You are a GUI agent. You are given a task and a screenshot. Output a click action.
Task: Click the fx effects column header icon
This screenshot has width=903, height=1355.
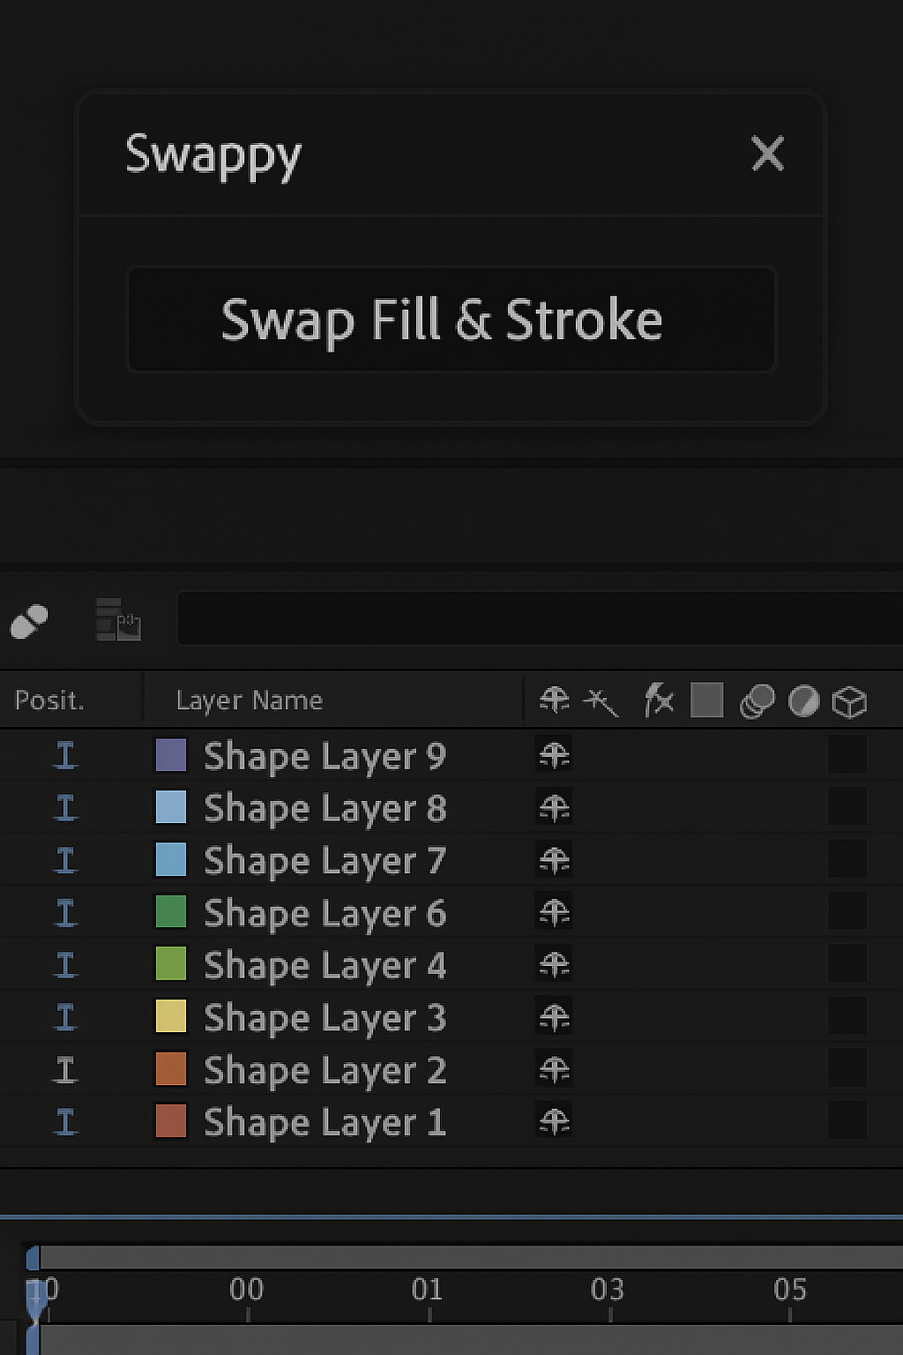[659, 700]
